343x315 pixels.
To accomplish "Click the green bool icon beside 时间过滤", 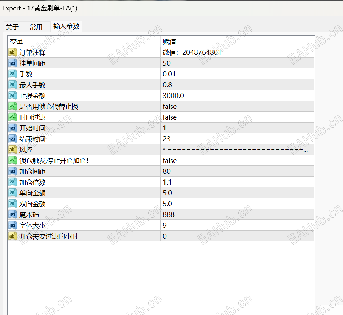I will click(13, 117).
